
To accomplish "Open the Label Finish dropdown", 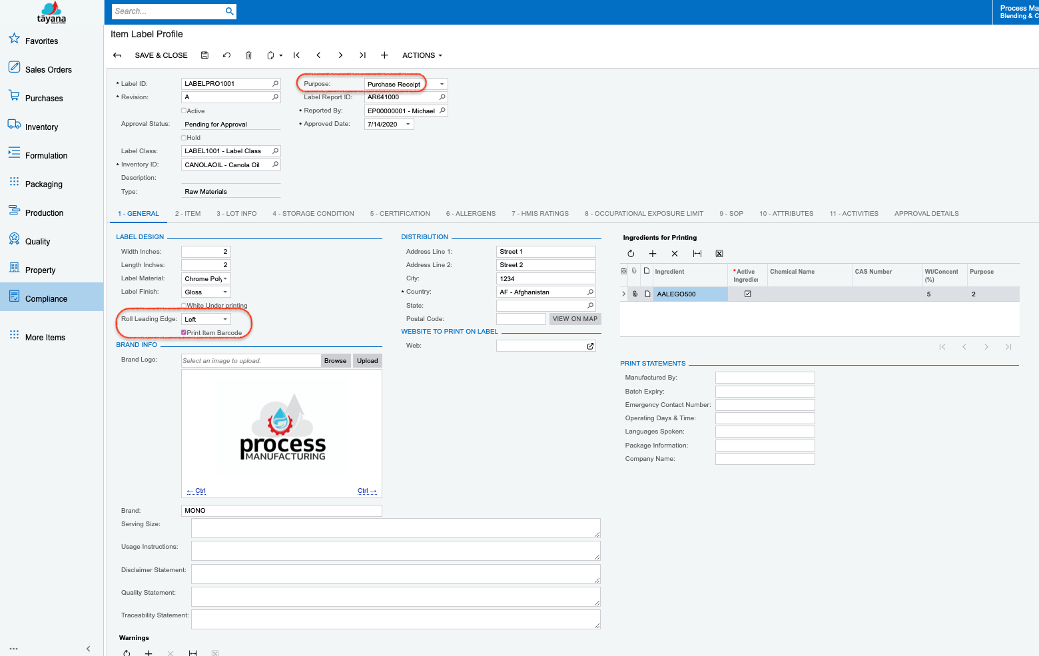I will [x=225, y=292].
